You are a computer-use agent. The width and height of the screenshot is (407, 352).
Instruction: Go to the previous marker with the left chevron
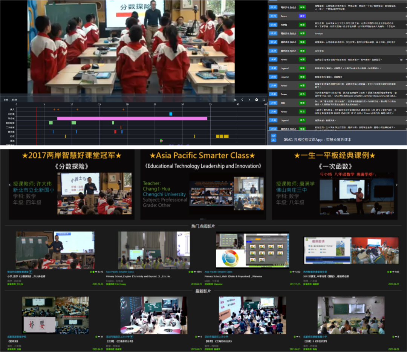pyautogui.click(x=242, y=100)
